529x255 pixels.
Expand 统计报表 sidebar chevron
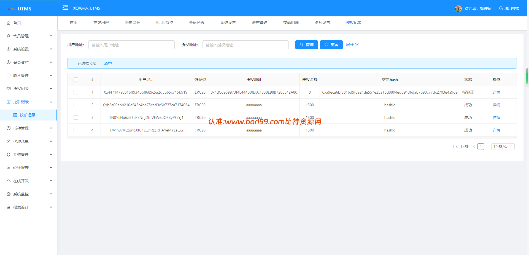click(x=51, y=168)
